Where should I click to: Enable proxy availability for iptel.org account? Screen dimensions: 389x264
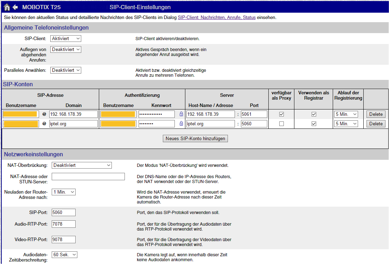281,124
